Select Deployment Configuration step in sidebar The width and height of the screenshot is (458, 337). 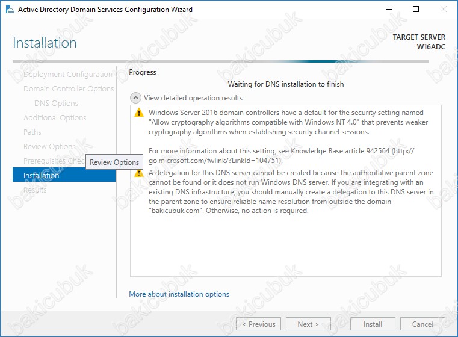pyautogui.click(x=68, y=75)
